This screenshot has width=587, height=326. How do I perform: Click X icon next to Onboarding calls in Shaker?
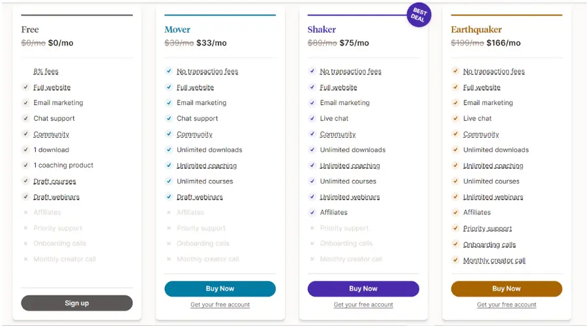coord(312,243)
